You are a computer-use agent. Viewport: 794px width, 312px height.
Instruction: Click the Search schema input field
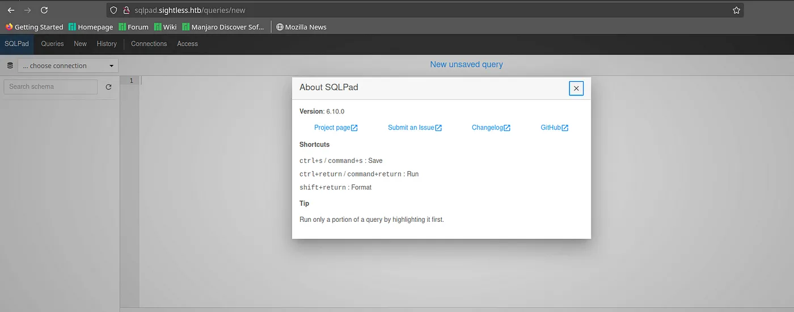tap(50, 87)
